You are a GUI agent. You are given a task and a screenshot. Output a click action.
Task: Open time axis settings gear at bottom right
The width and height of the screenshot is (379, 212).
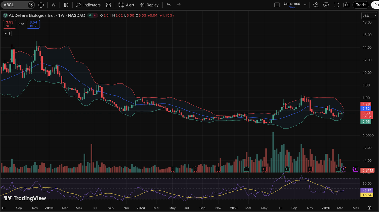click(369, 209)
